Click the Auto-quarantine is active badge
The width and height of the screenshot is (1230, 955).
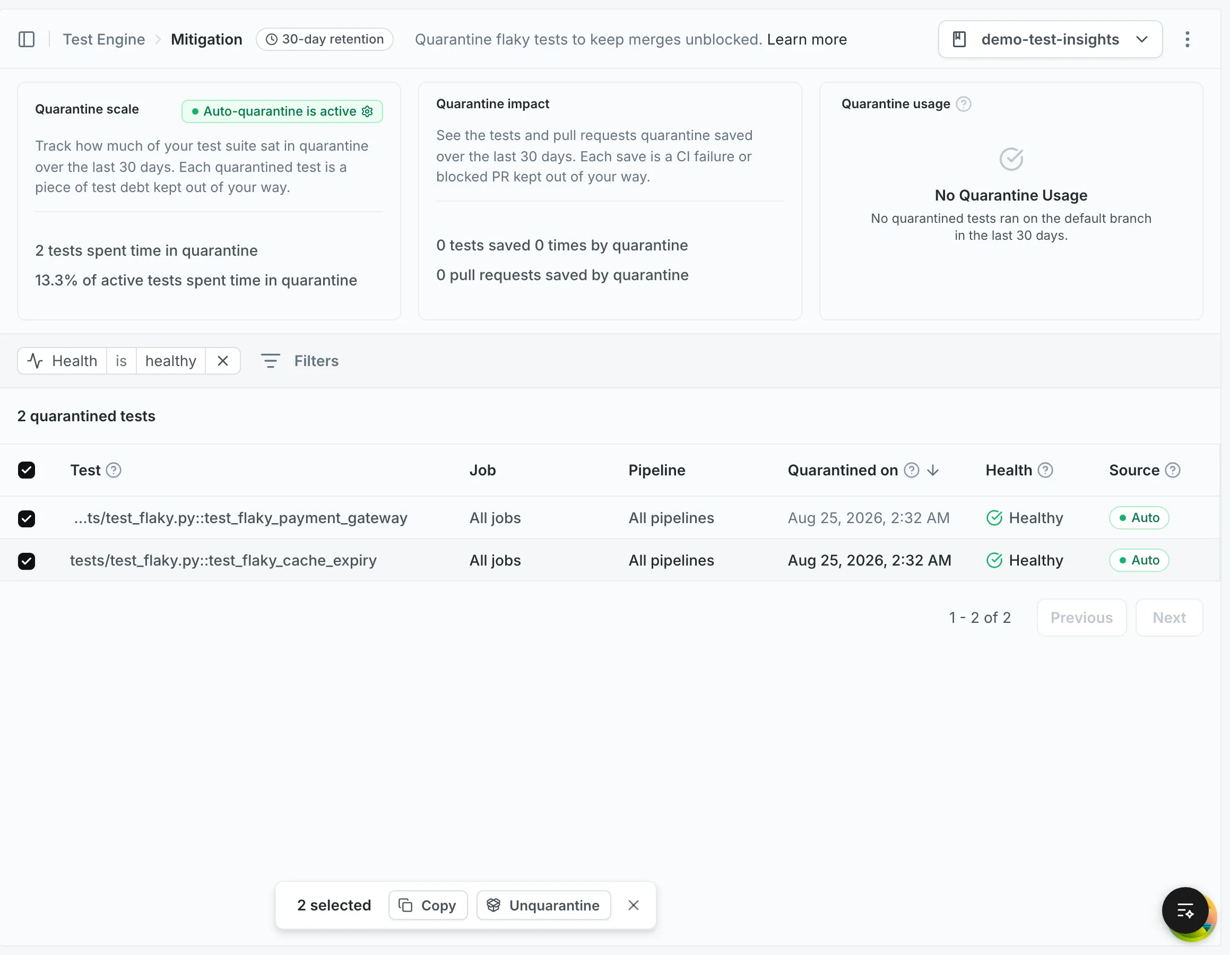[x=282, y=111]
